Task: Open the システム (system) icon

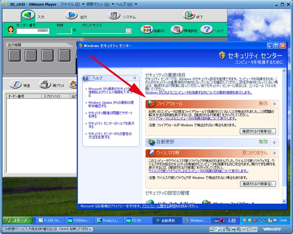Action: [x=114, y=15]
